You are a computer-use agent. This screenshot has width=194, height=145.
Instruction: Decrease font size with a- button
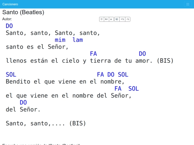pyautogui.click(x=111, y=19)
